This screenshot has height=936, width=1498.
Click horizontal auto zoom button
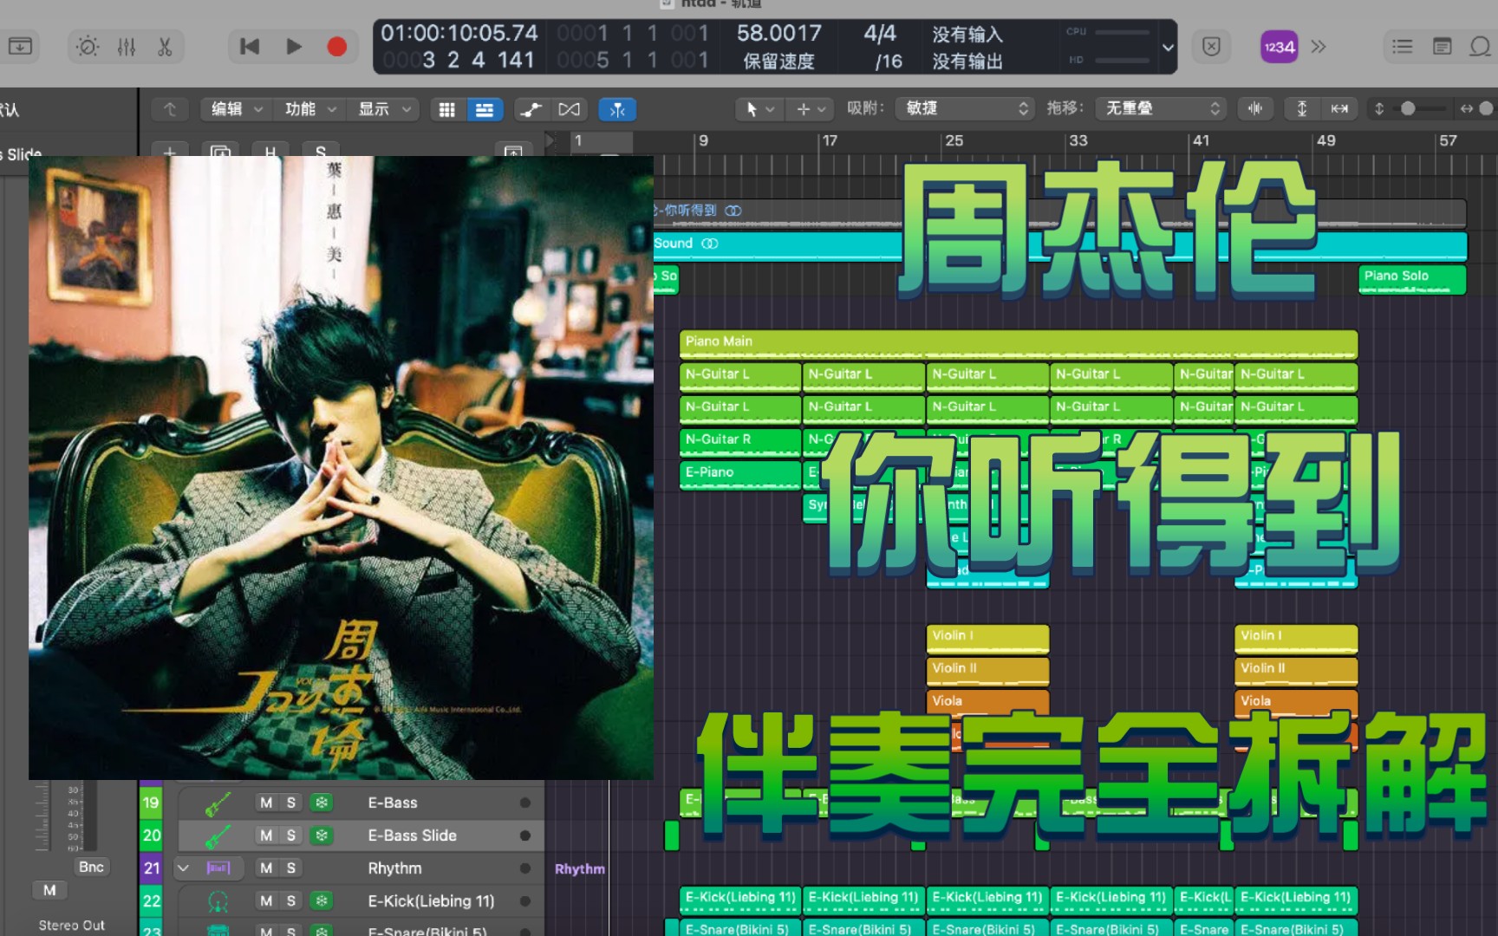(1339, 108)
